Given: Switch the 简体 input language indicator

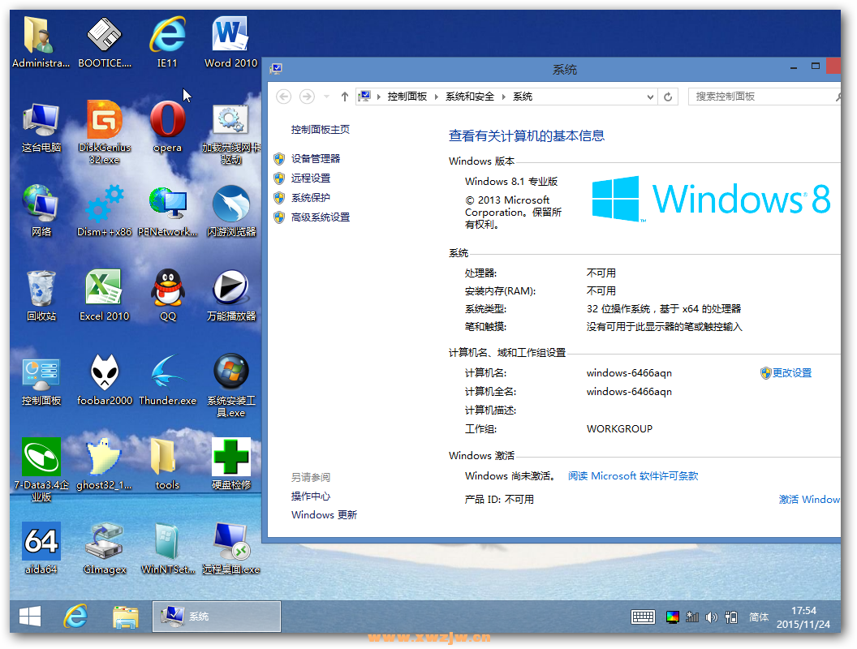Looking at the screenshot, I should coord(759,617).
